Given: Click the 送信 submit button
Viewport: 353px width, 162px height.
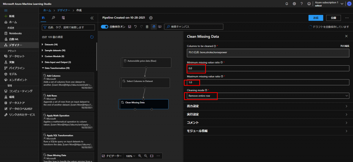Looking at the screenshot, I should pyautogui.click(x=316, y=18).
